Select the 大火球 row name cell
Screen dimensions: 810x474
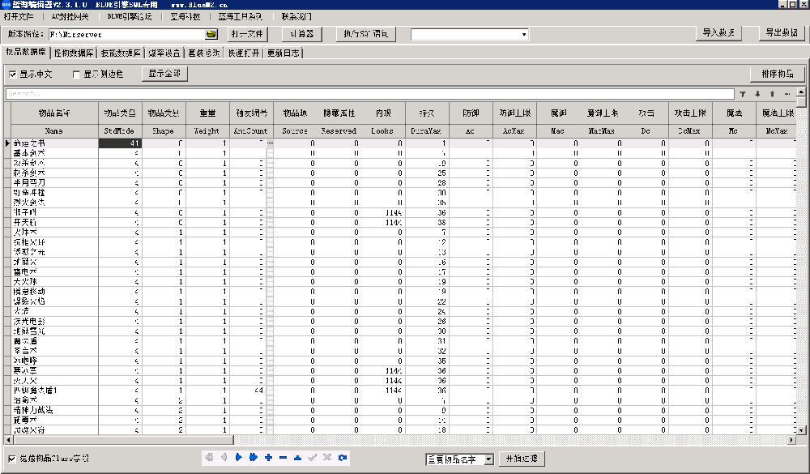54,282
